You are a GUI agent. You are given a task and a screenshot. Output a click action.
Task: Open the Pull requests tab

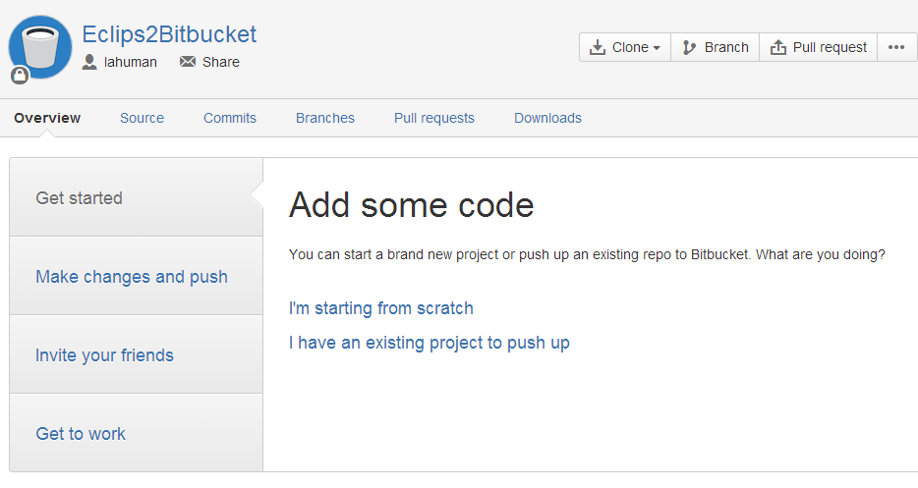click(x=434, y=118)
